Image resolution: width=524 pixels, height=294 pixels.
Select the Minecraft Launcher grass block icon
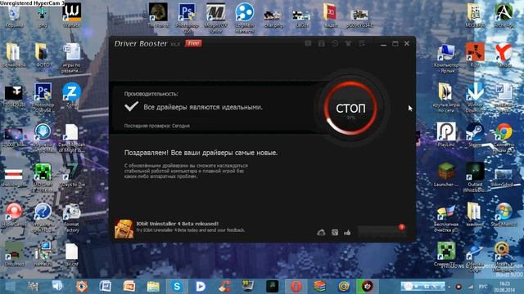pyautogui.click(x=446, y=174)
